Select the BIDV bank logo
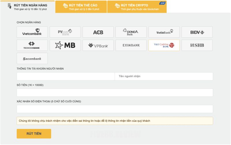 [197, 32]
